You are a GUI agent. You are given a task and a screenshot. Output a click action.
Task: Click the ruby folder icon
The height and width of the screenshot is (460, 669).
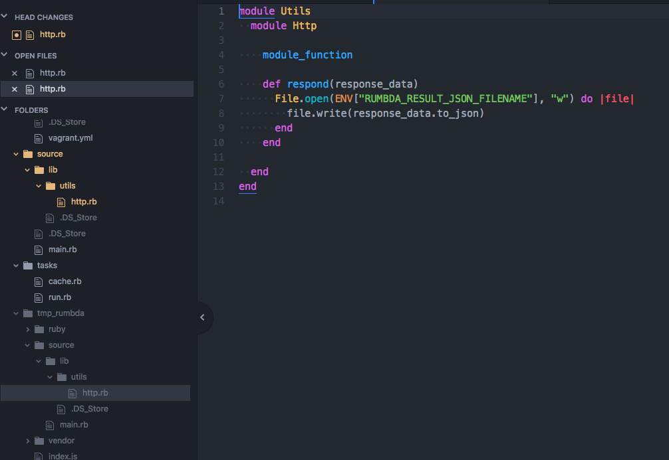[x=39, y=329]
